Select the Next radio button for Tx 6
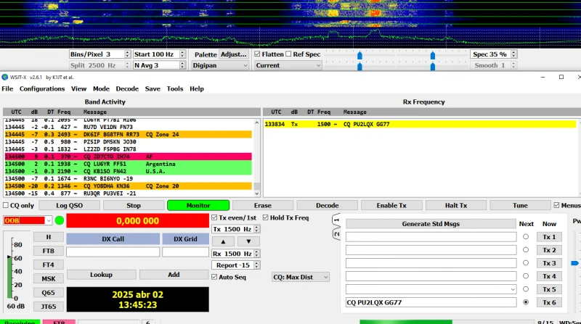 tap(526, 302)
